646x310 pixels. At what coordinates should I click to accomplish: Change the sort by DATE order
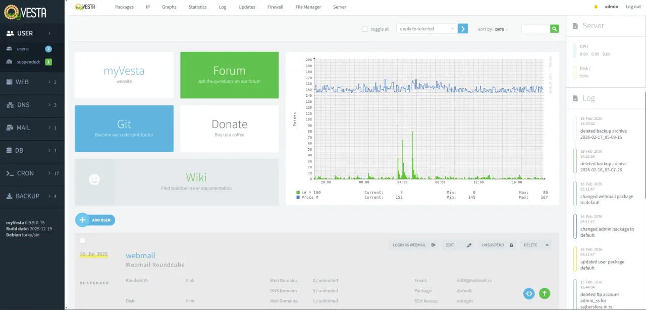point(501,29)
